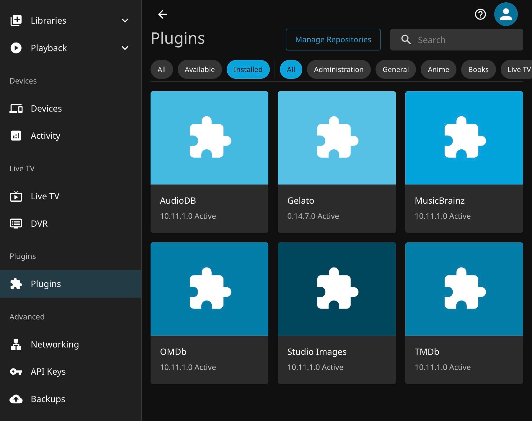
Task: Filter by General category
Action: tap(396, 69)
